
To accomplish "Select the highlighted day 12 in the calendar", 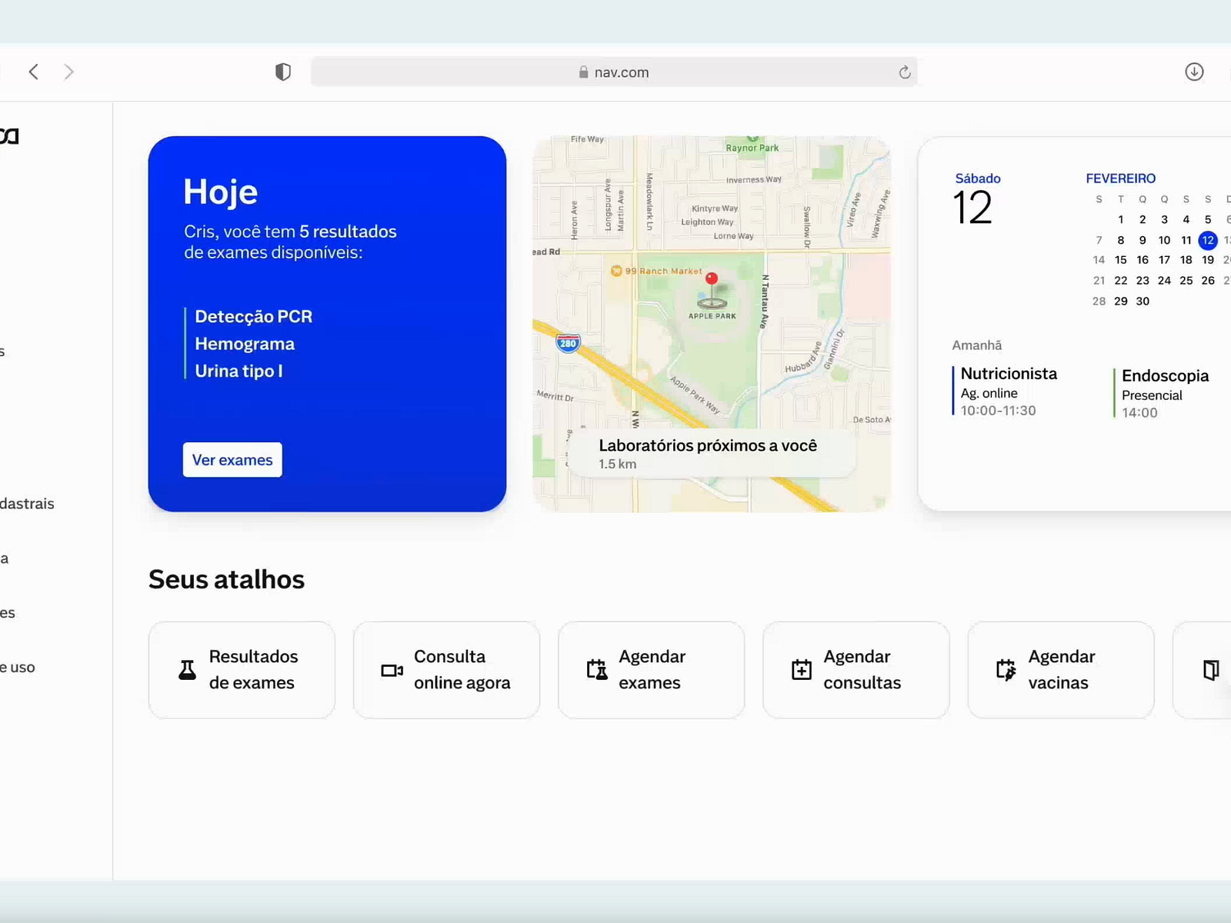I will click(1208, 240).
